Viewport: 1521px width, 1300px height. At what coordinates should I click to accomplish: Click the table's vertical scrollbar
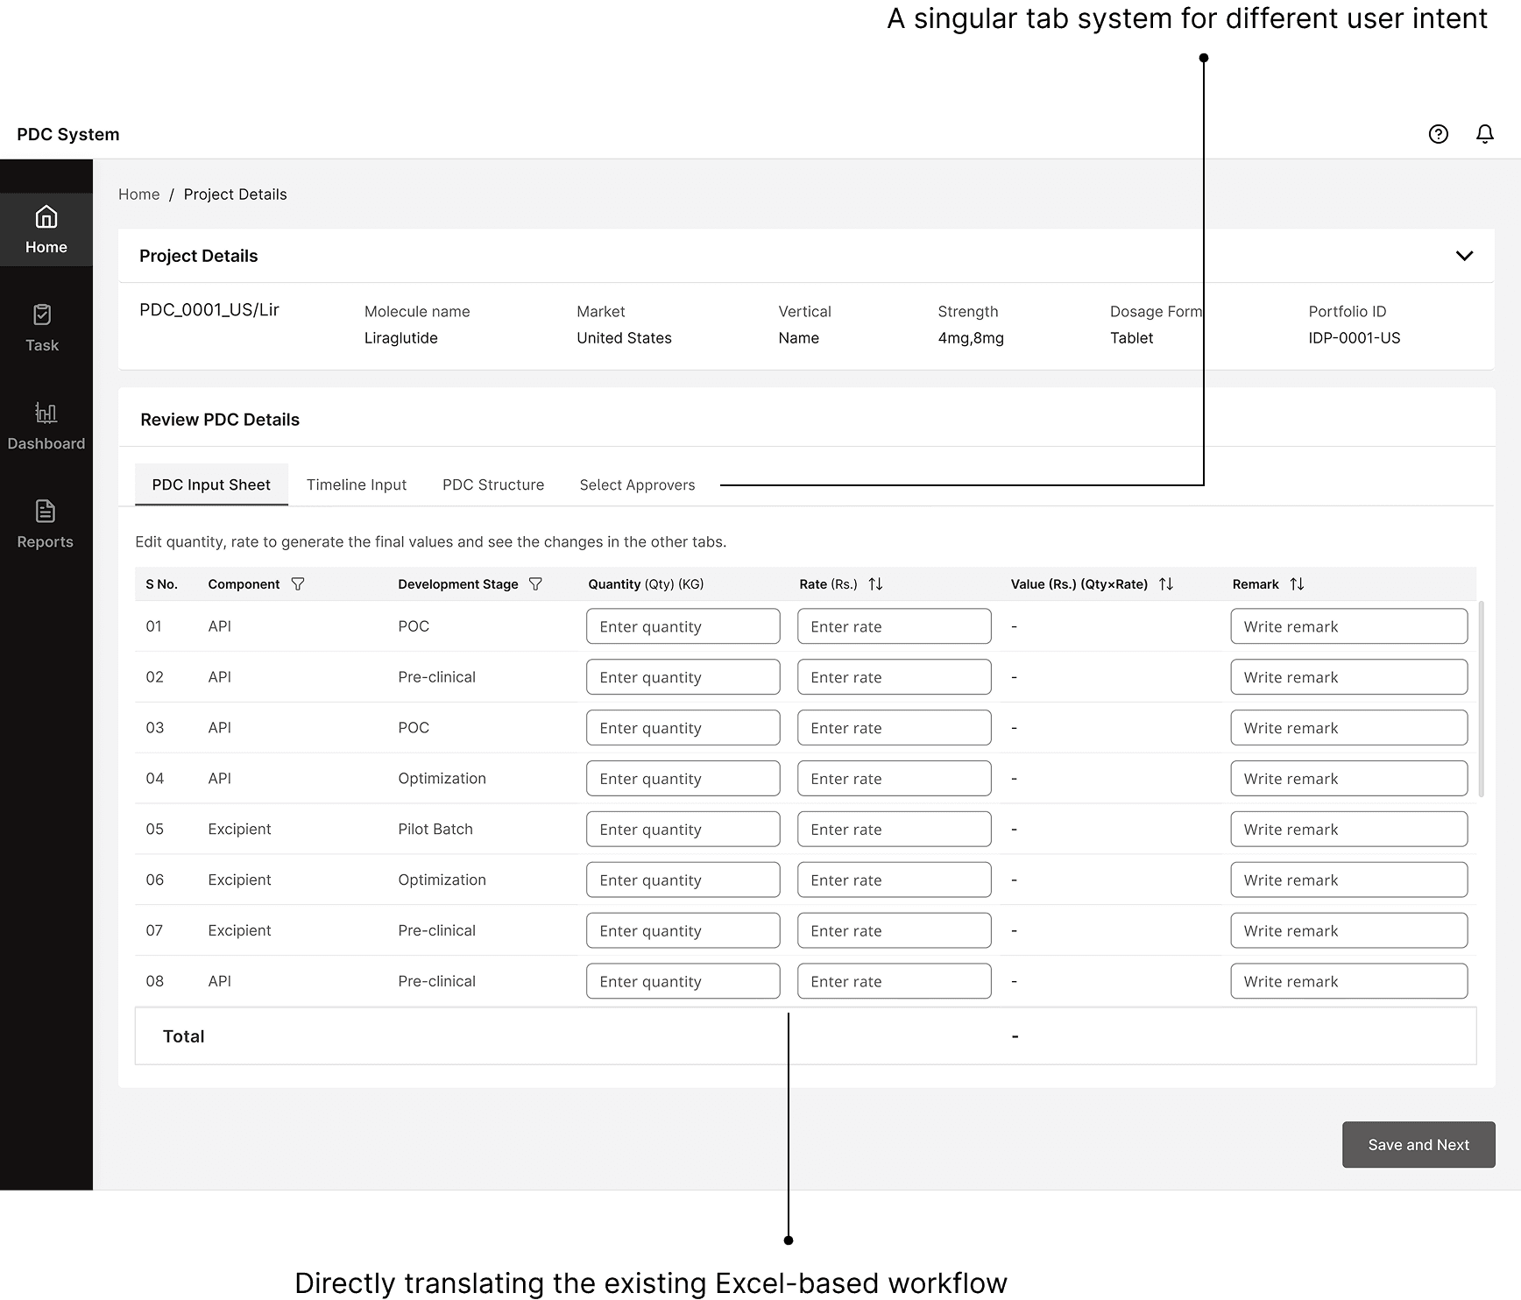(x=1481, y=699)
